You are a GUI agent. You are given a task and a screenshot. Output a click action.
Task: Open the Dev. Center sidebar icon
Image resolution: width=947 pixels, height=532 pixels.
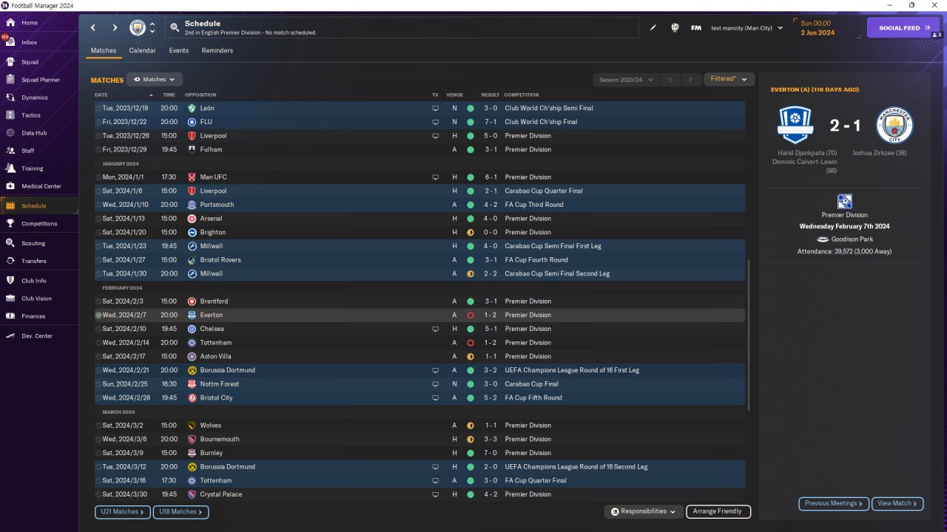coord(10,335)
